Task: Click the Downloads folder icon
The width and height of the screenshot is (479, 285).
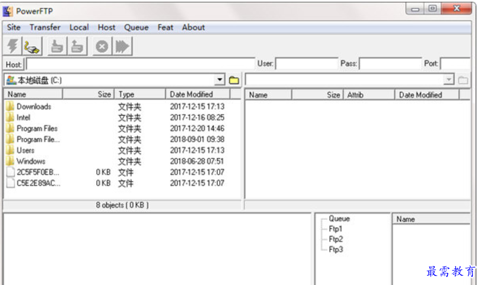Action: click(x=10, y=106)
